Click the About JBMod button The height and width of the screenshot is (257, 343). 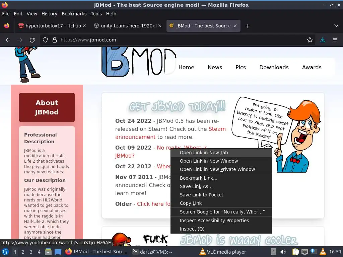(x=47, y=107)
